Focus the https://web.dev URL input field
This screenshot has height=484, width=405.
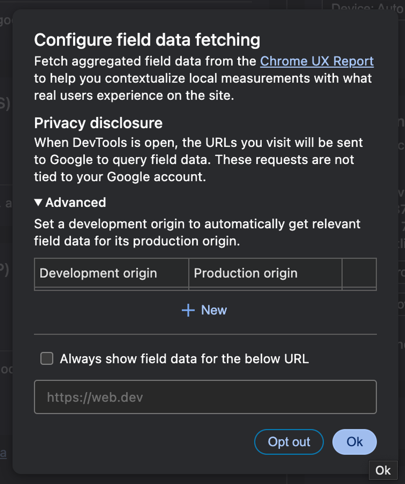point(205,397)
